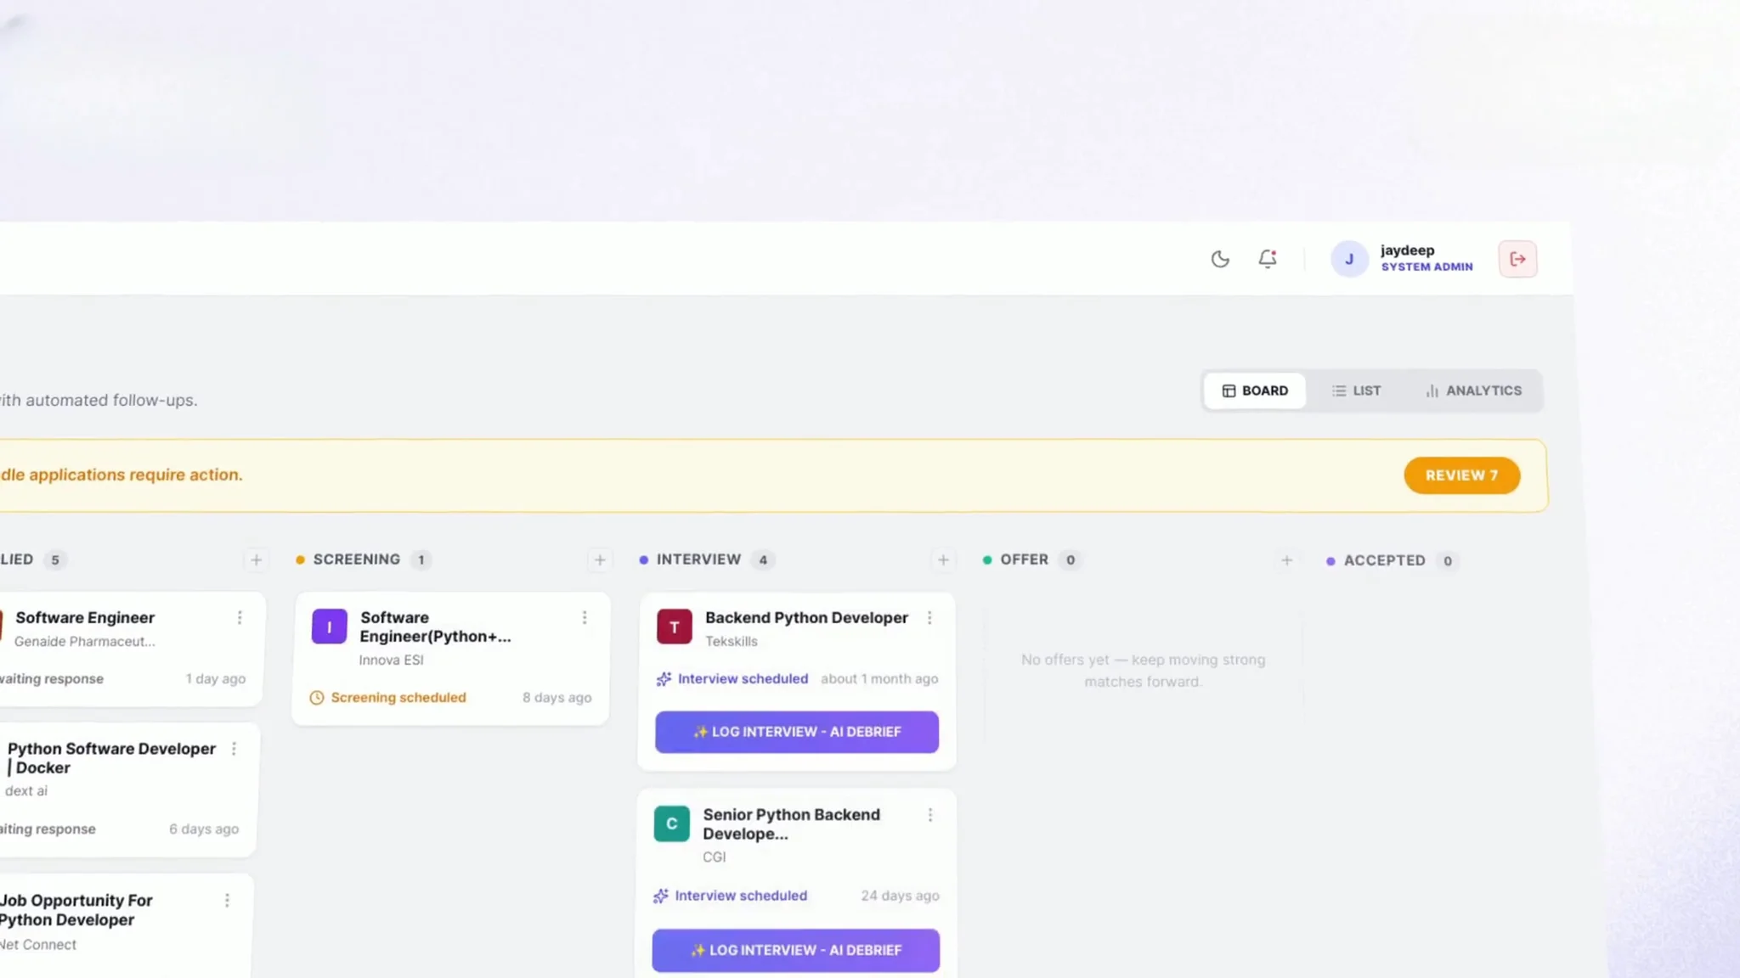Viewport: 1740px width, 978px height.
Task: Switch to the List view tab
Action: pyautogui.click(x=1357, y=391)
